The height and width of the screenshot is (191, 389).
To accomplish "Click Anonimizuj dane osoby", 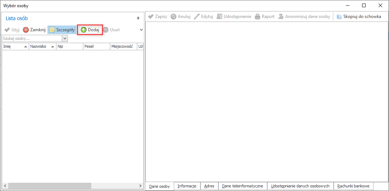I will (x=304, y=17).
